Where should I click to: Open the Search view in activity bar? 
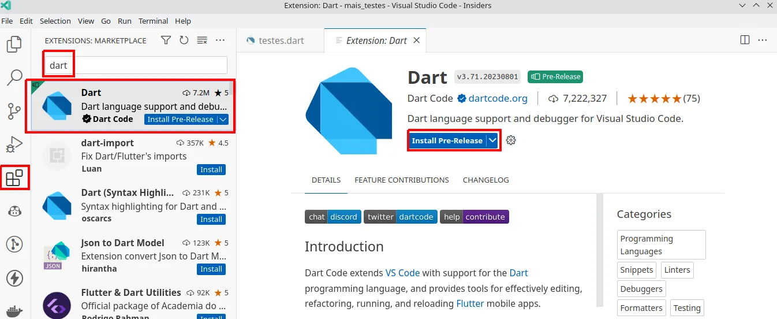coord(14,77)
